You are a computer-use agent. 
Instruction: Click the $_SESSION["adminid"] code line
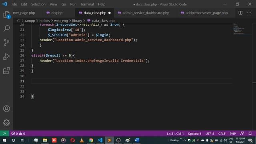(x=79, y=35)
